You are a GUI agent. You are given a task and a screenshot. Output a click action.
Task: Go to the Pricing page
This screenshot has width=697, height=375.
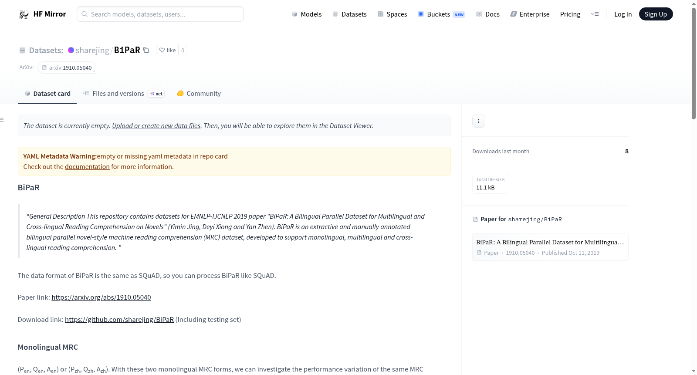coord(570,14)
